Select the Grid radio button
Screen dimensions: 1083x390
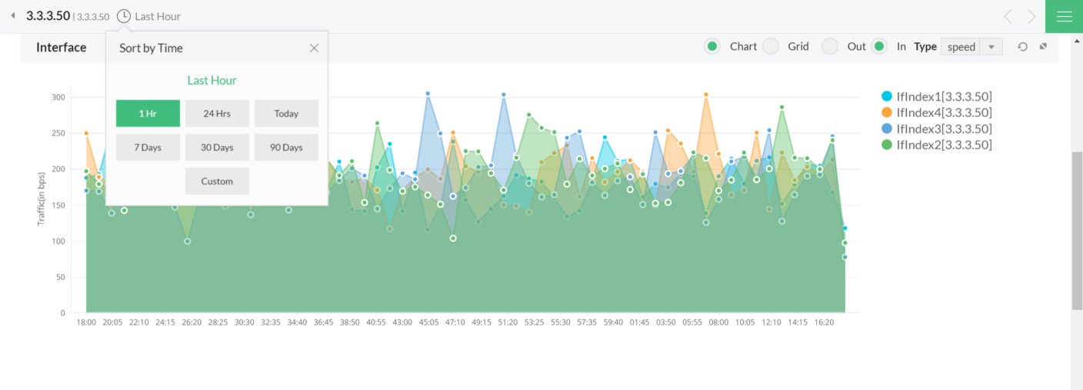[x=771, y=47]
